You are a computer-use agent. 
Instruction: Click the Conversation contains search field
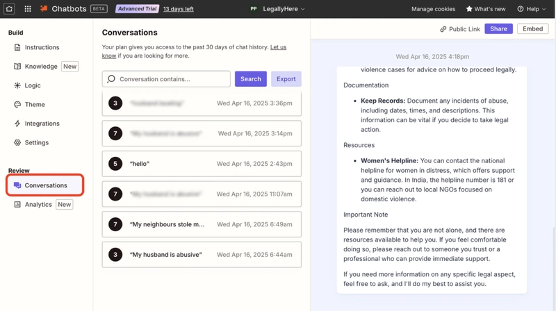tap(166, 79)
